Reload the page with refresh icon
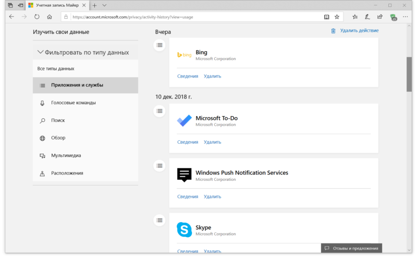Screen dimensions: 417x258 click(36, 17)
